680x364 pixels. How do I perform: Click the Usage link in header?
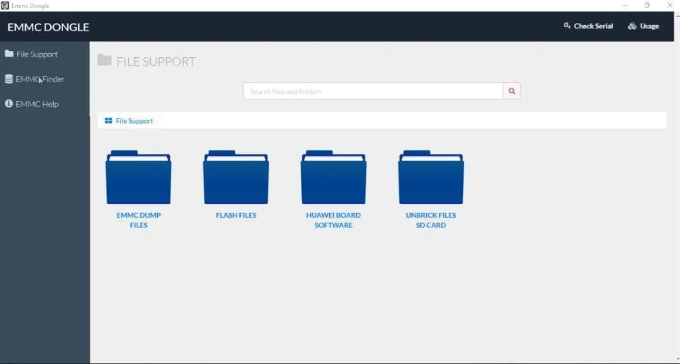tap(649, 26)
